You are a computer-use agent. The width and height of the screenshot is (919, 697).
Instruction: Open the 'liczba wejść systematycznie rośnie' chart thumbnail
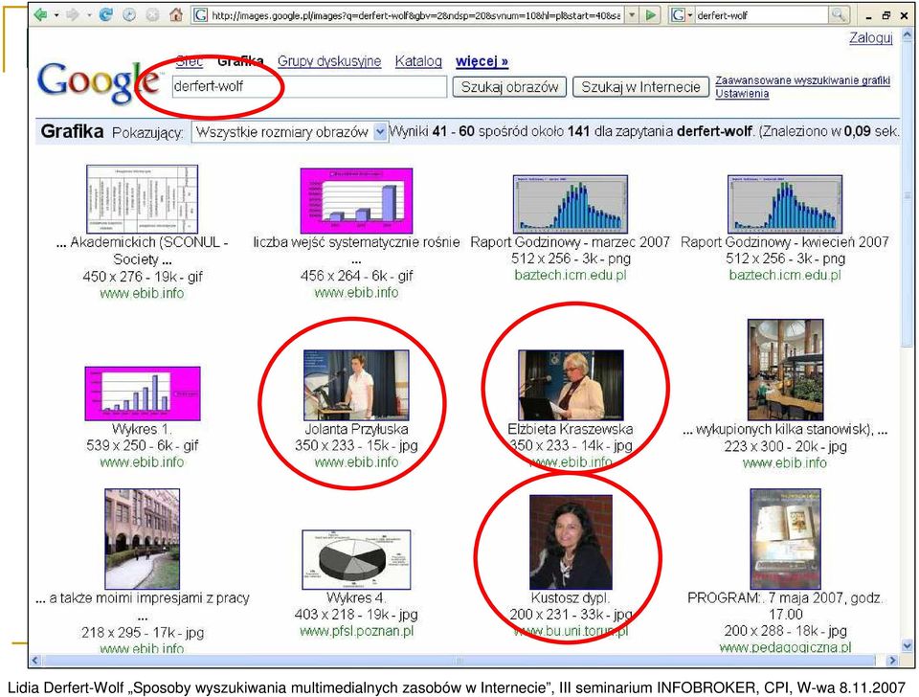click(356, 200)
